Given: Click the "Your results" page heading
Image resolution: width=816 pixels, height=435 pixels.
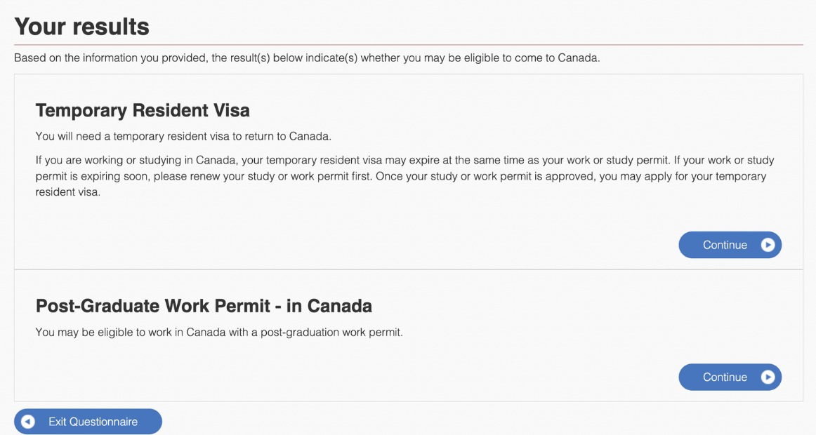Looking at the screenshot, I should pyautogui.click(x=81, y=27).
